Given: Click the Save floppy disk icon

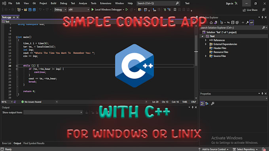Looking at the screenshot, I should tap(30, 10).
